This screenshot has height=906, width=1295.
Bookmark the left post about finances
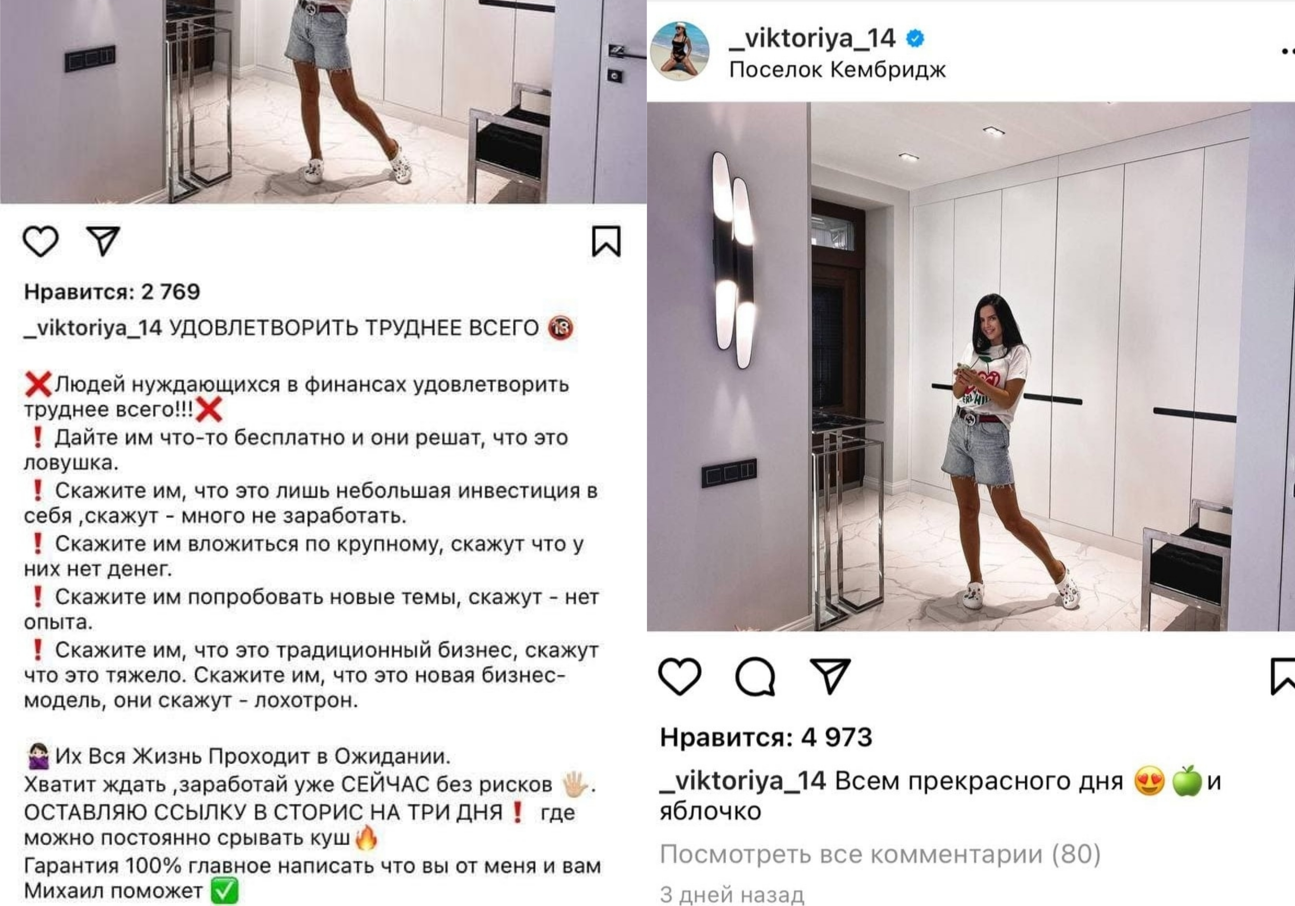click(606, 241)
